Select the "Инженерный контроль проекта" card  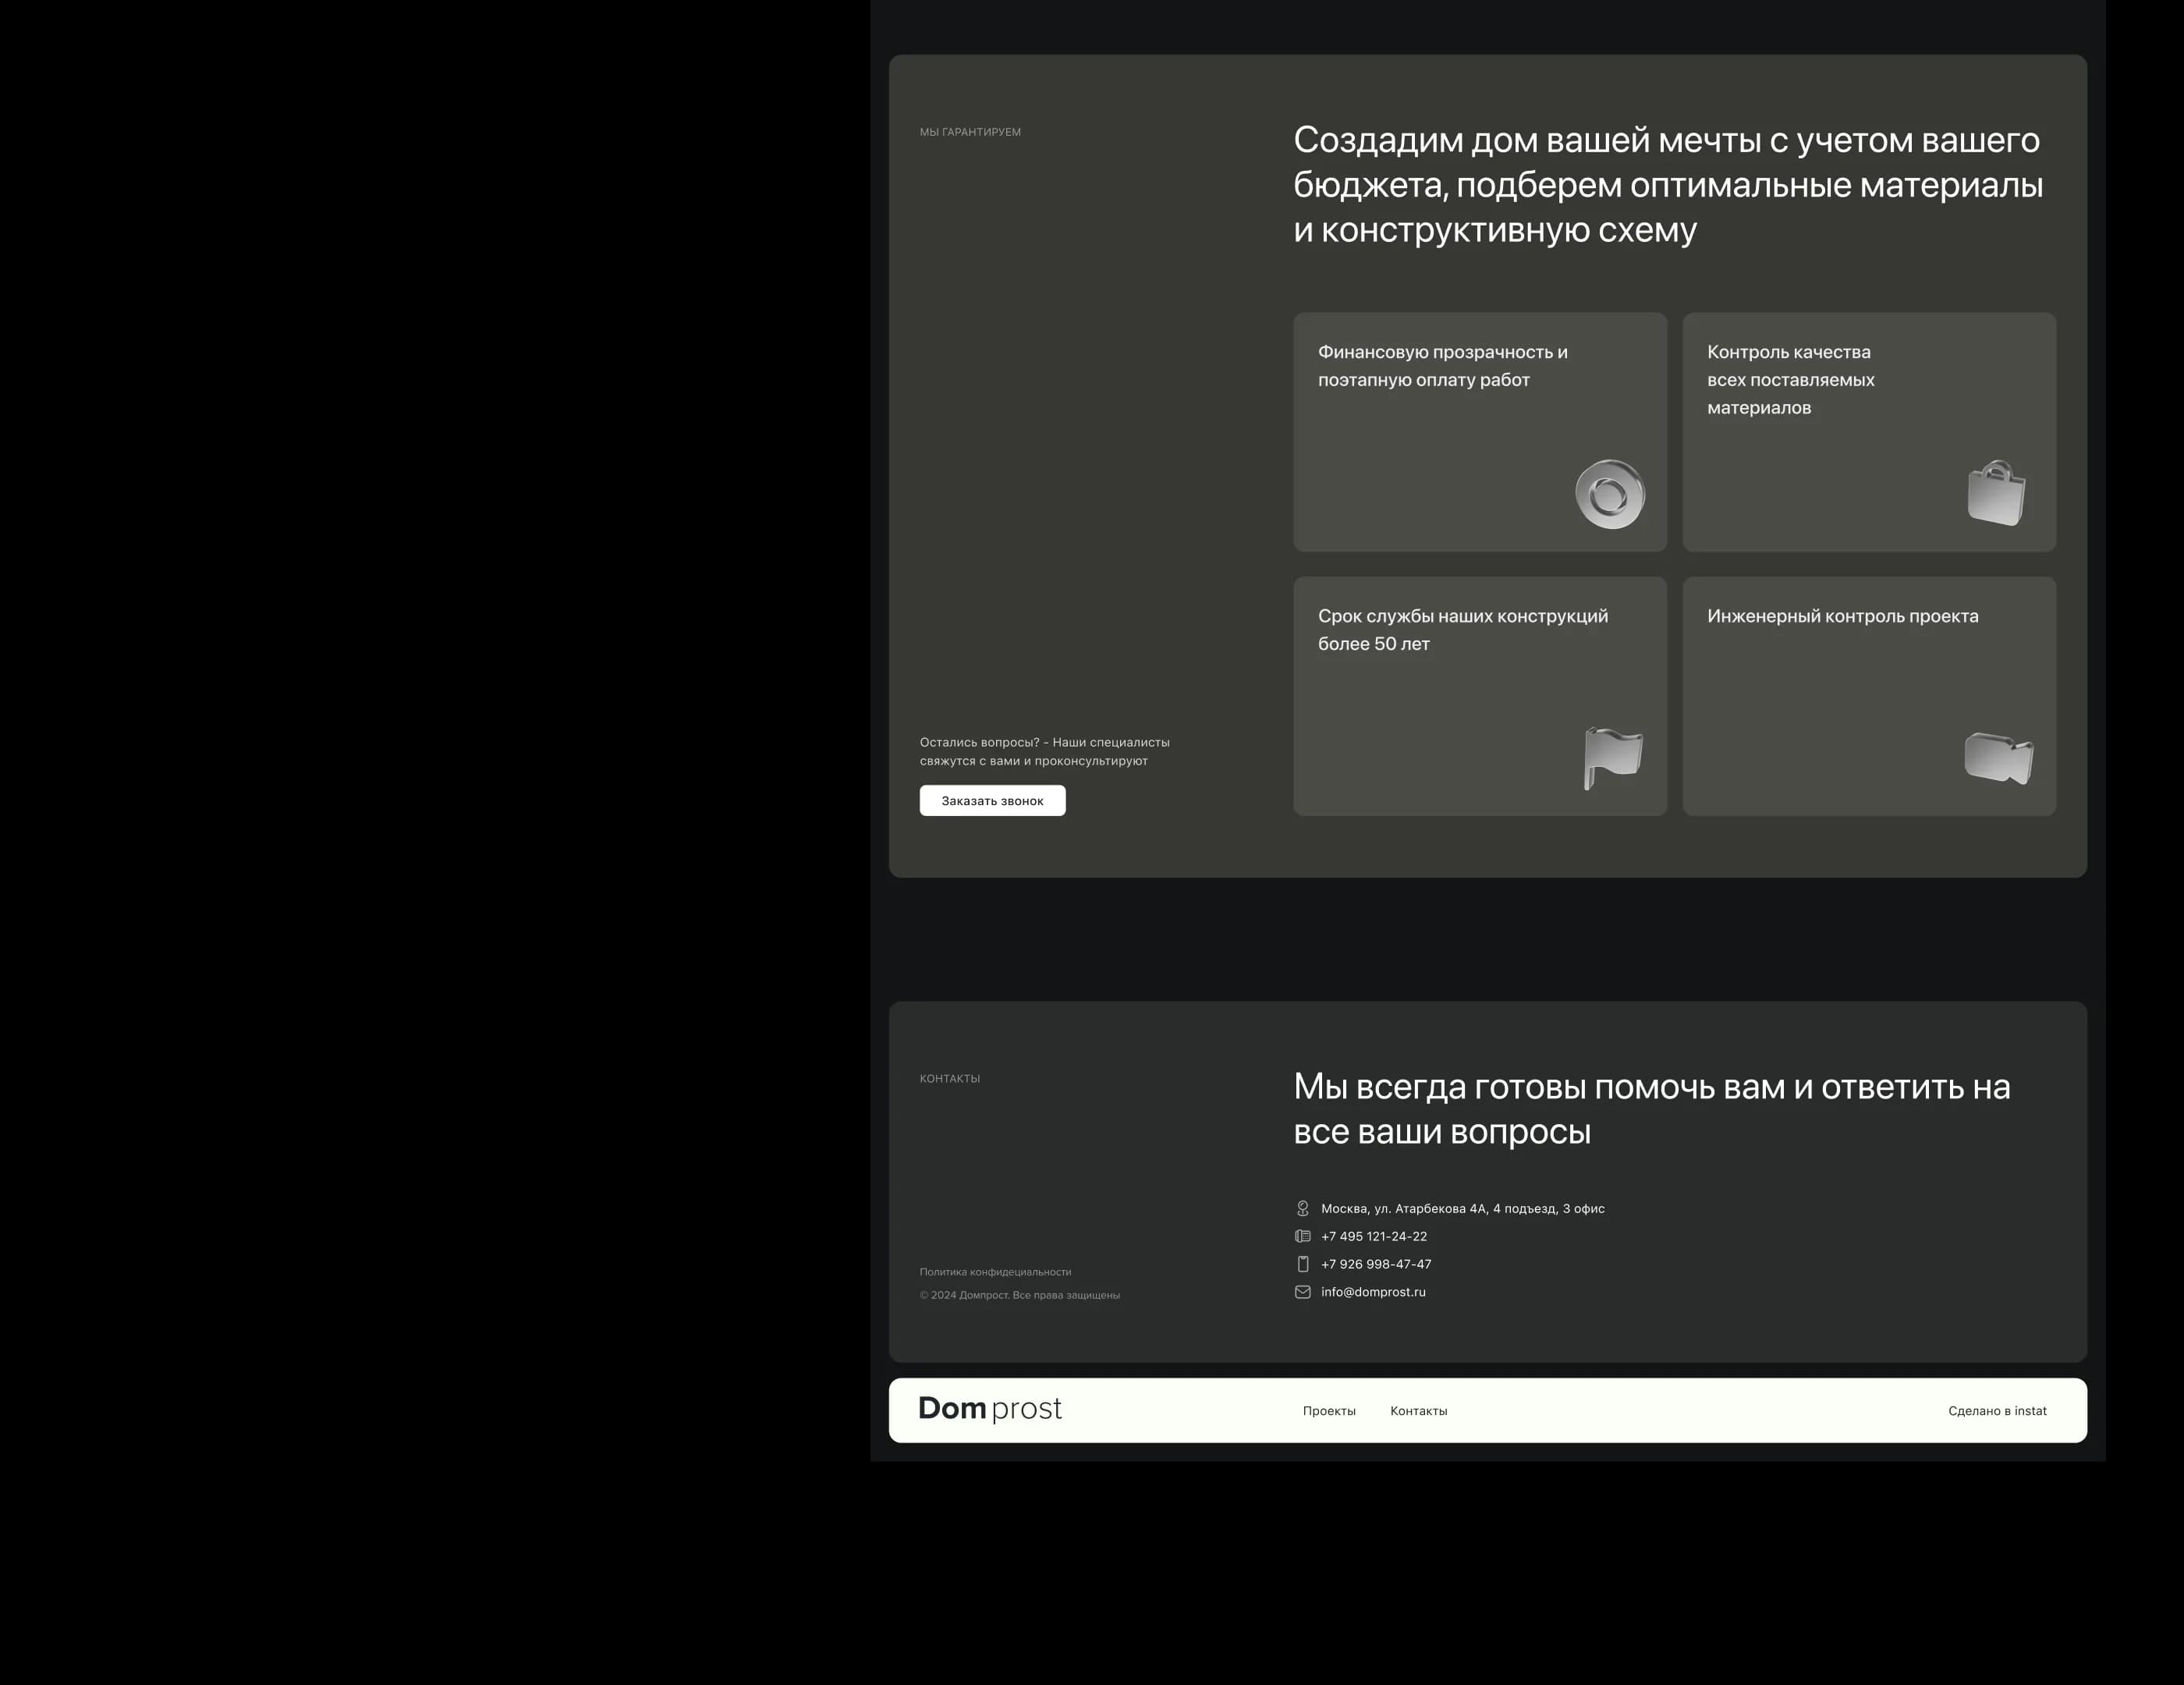[x=1869, y=696]
